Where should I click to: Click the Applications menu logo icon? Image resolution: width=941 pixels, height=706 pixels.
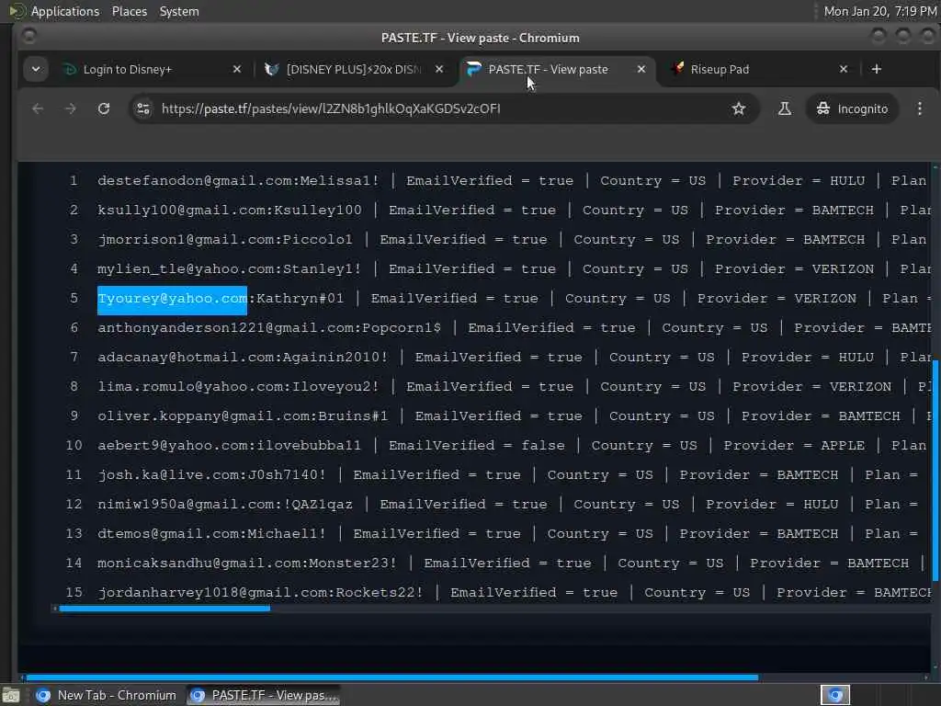click(17, 11)
